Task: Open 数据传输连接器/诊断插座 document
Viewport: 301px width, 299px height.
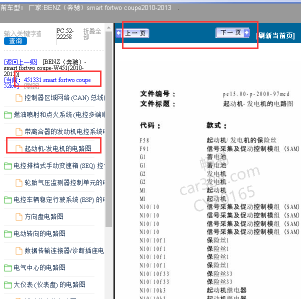Action: (64, 250)
